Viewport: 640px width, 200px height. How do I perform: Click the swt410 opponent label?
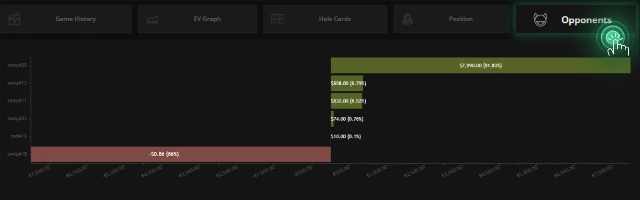(x=19, y=136)
